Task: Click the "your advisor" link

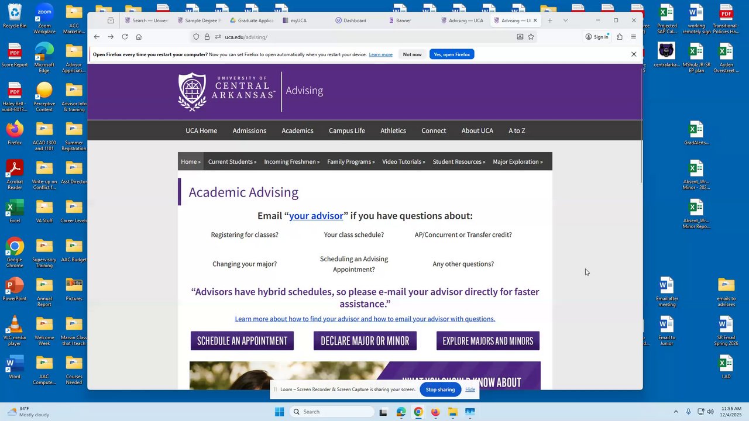Action: coord(316,216)
